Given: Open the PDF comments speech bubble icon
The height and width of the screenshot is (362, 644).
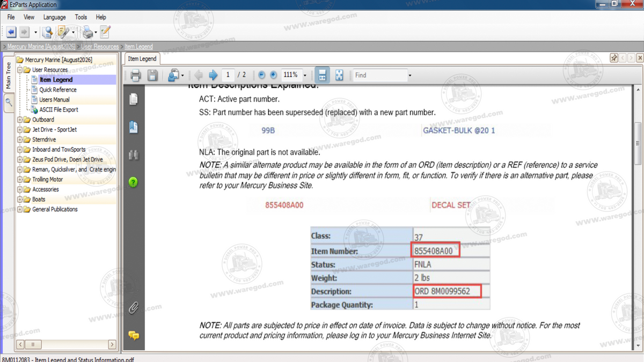Looking at the screenshot, I should click(x=134, y=336).
